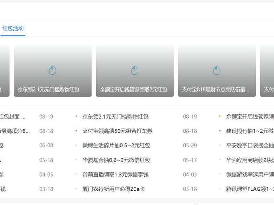Click date 08-18 beside 最高瓜分8...
274x205 pixels.
click(x=46, y=131)
